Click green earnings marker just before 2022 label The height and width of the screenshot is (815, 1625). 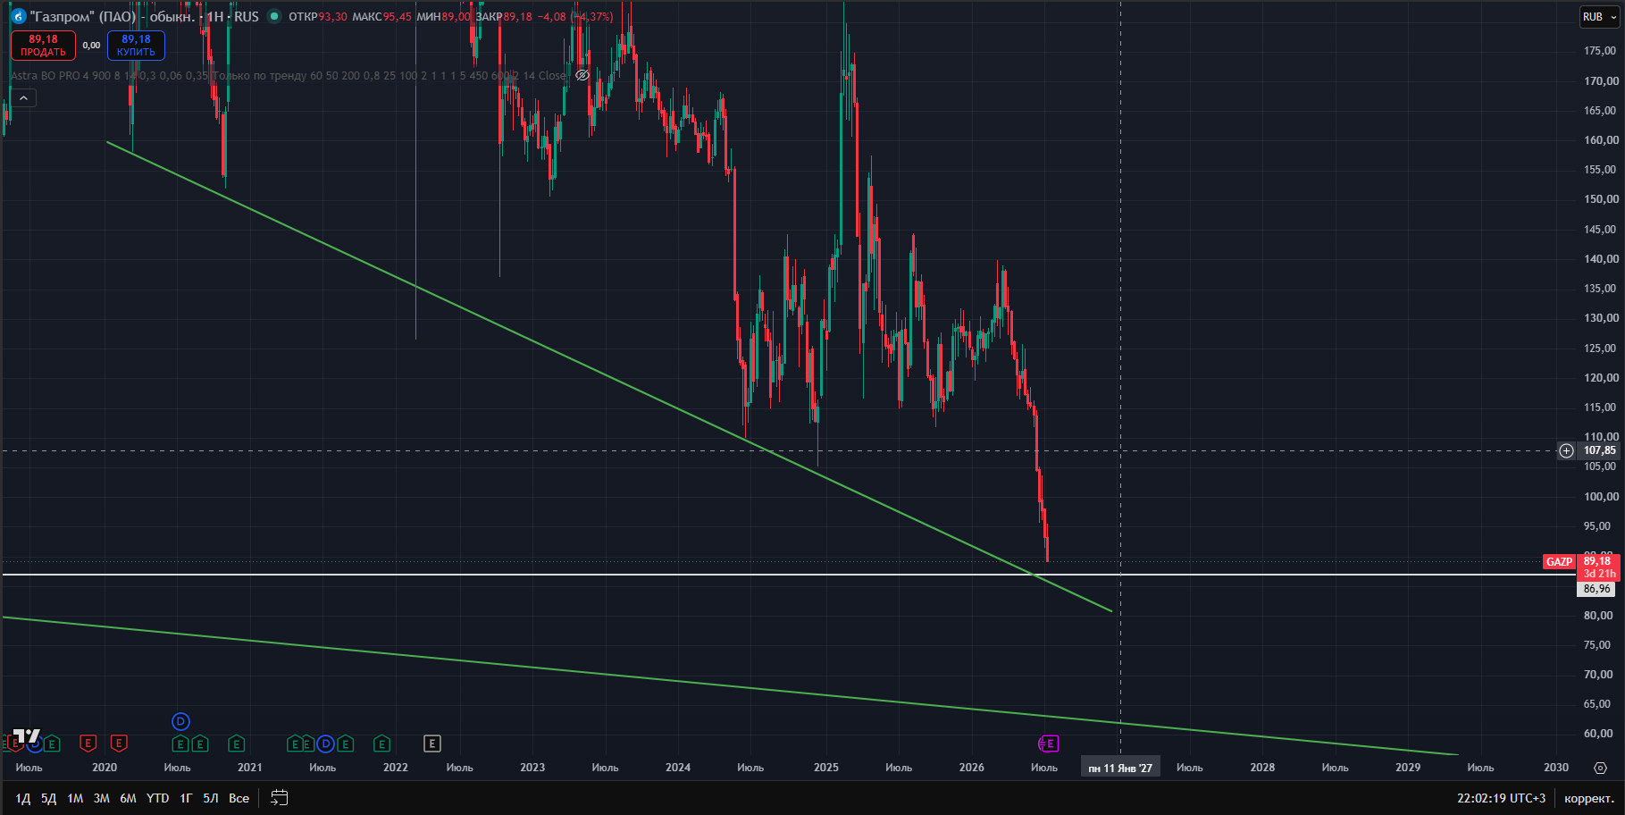click(382, 744)
